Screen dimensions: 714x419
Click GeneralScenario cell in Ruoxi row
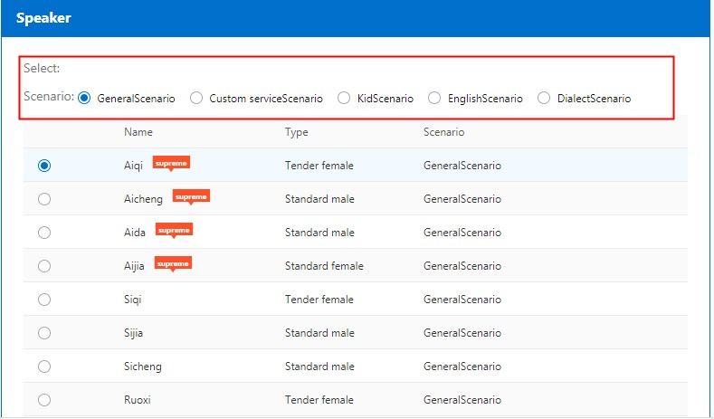[462, 400]
